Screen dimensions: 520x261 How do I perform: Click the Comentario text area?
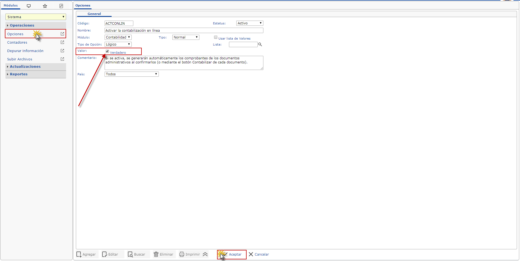point(184,63)
